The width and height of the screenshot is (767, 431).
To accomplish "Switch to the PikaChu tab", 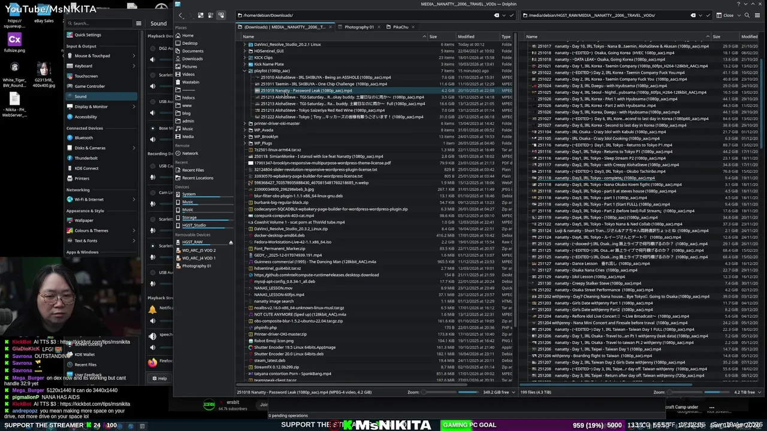I will [400, 27].
